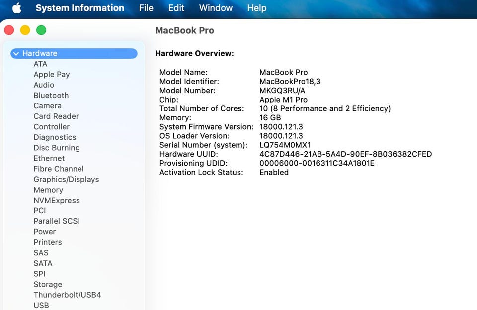This screenshot has height=310, width=477.
Task: Select Power in the sidebar
Action: click(x=44, y=232)
